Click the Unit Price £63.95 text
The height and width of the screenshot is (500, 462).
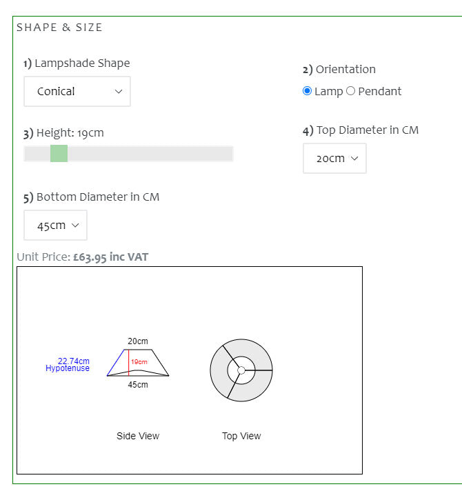coord(82,257)
